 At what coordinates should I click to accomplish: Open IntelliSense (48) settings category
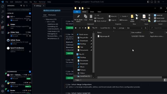[53, 24]
